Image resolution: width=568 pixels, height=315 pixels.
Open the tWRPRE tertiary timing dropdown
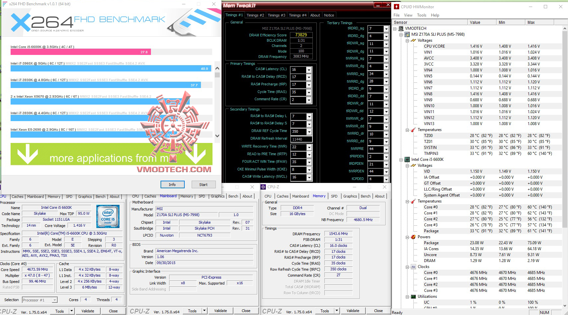click(x=386, y=149)
